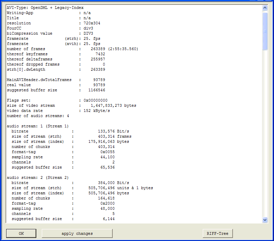Viewport: 274px width, 241px height.
Task: Click the scrollbar down arrow
Action: coord(264,220)
